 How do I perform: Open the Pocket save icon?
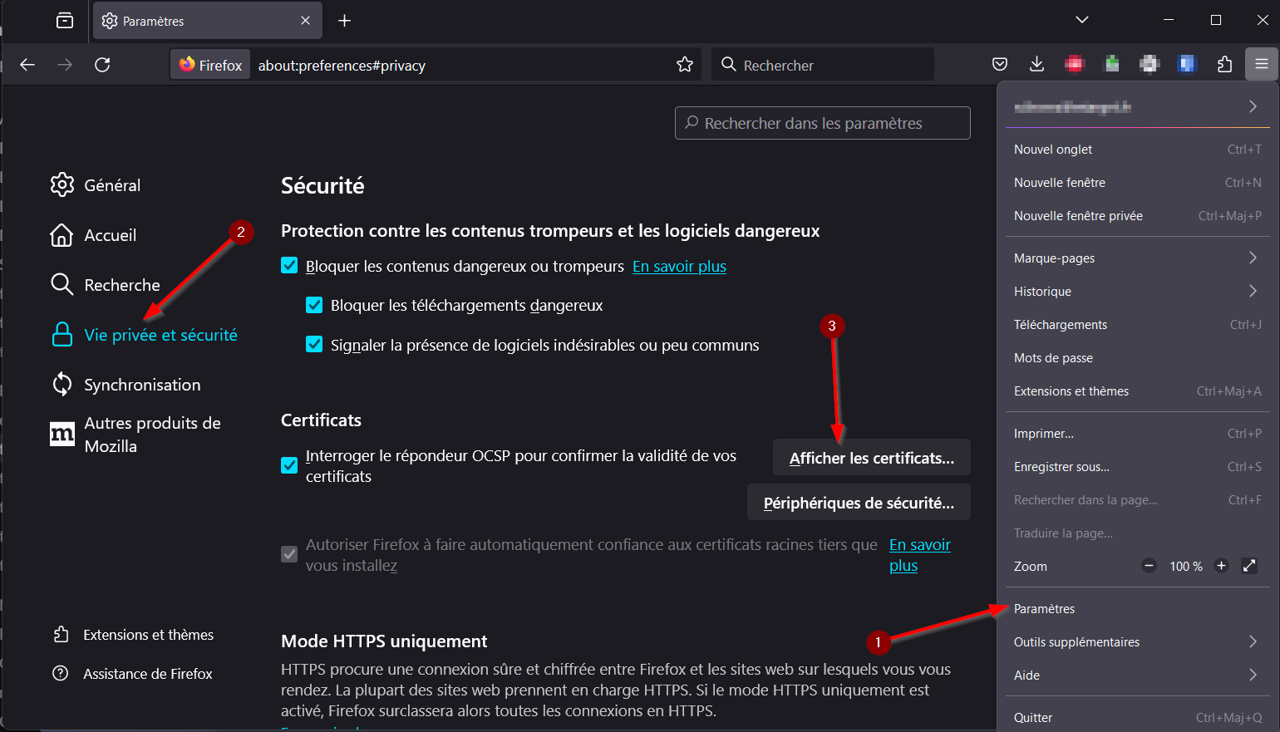tap(1000, 65)
